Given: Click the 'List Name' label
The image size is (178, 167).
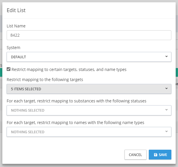Looking at the screenshot, I should tap(16, 26).
